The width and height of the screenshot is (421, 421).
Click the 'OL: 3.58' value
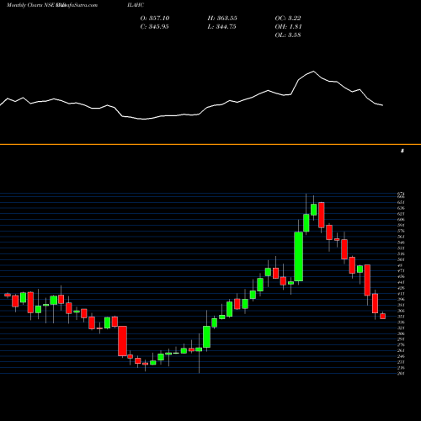[x=288, y=35]
